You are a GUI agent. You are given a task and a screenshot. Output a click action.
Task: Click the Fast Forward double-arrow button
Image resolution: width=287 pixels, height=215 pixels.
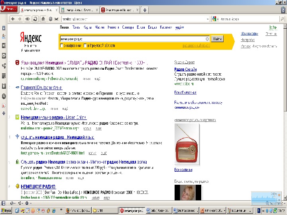point(28,19)
